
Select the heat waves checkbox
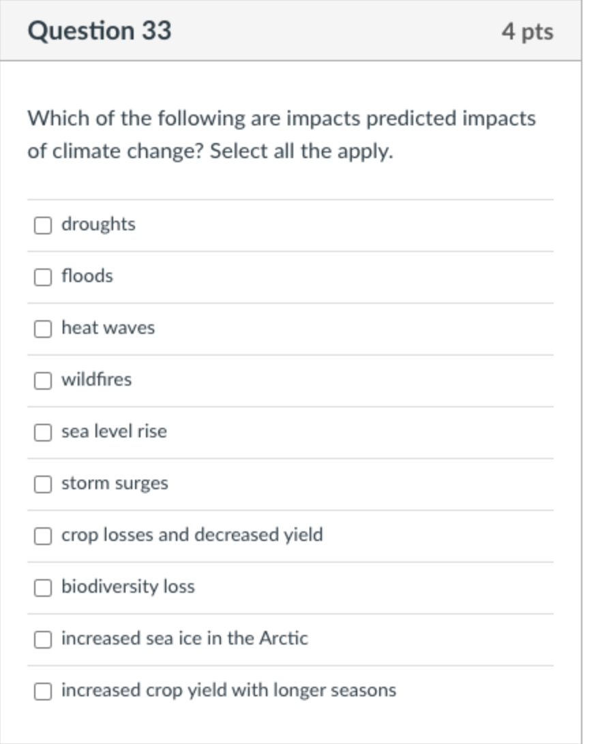[x=43, y=328]
